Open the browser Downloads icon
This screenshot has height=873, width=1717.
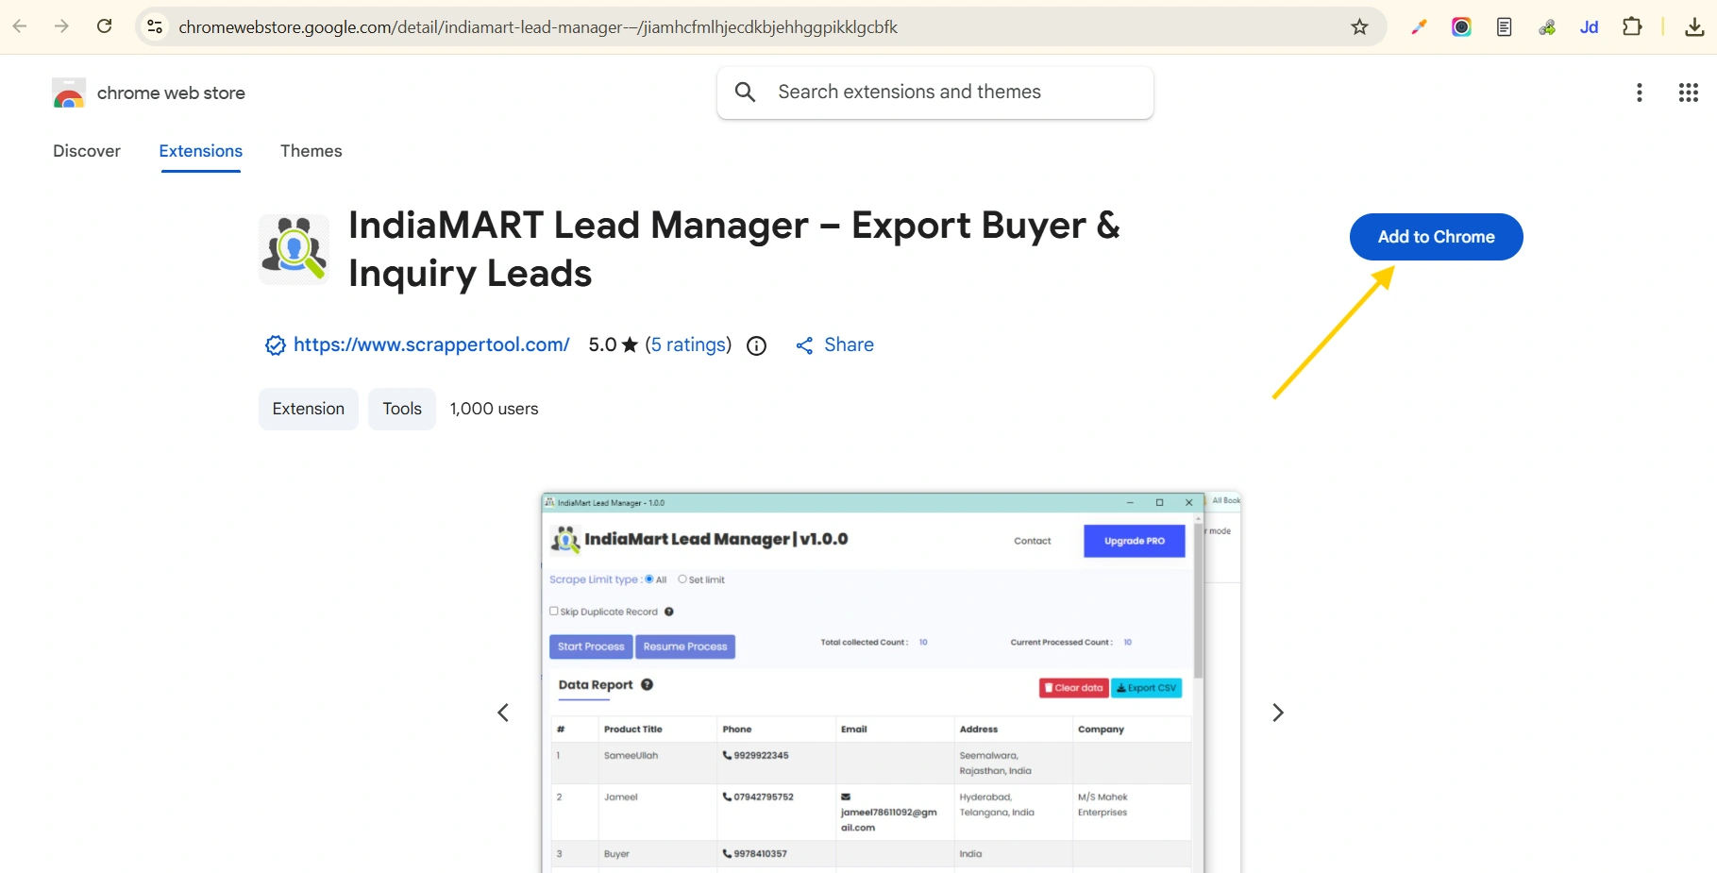pos(1694,26)
